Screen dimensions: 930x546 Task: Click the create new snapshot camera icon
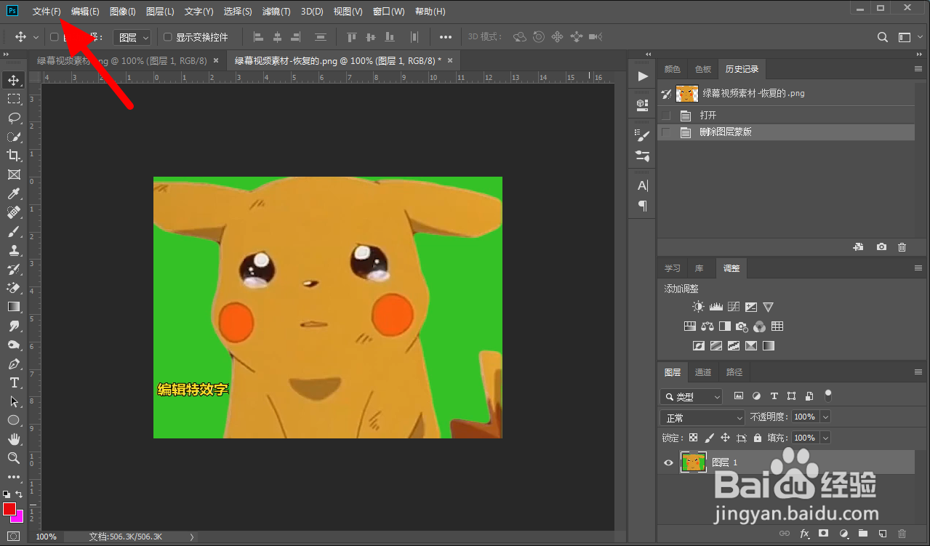coord(881,247)
